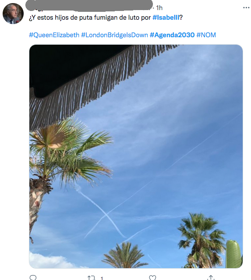Click the greyed-out author name bar
This screenshot has height=280, width=251.
(x=89, y=5)
